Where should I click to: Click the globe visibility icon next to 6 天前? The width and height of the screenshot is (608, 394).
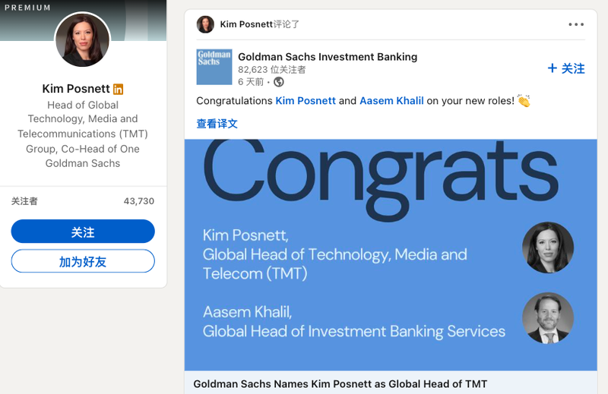[279, 82]
